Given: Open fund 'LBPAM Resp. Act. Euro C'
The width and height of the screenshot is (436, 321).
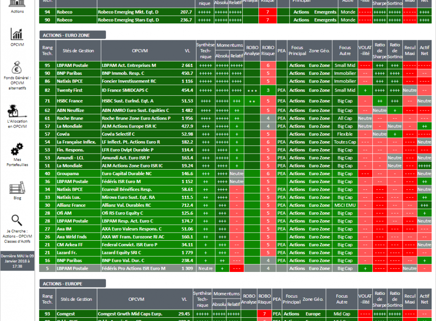Looking at the screenshot, I should click(127, 221).
